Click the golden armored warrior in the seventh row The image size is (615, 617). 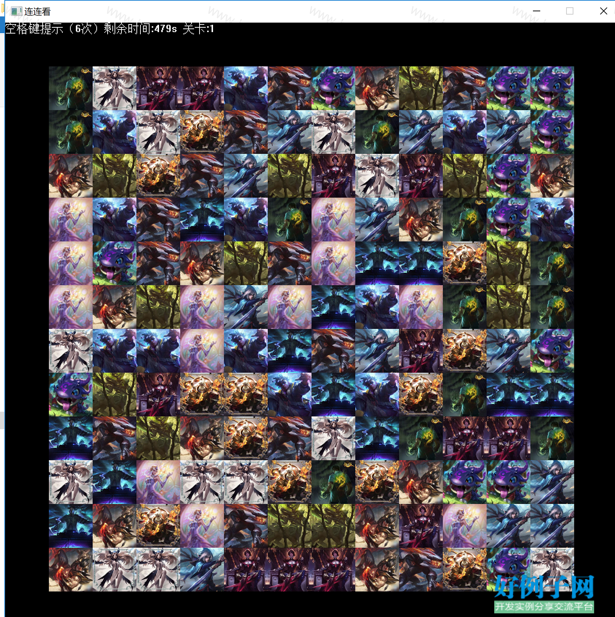pos(465,351)
